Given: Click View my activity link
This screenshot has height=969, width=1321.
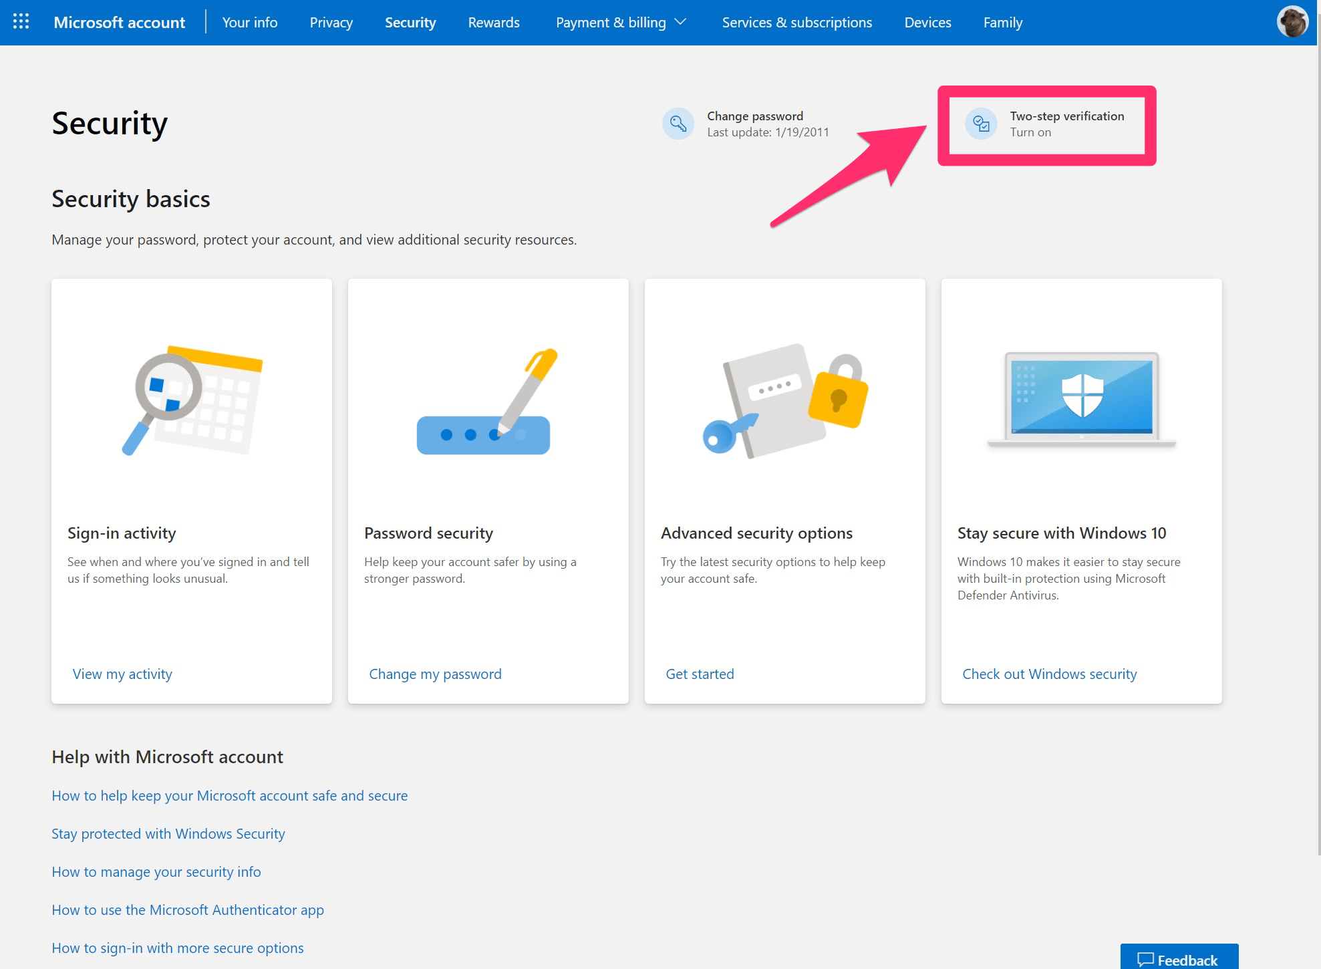Looking at the screenshot, I should coord(122,674).
